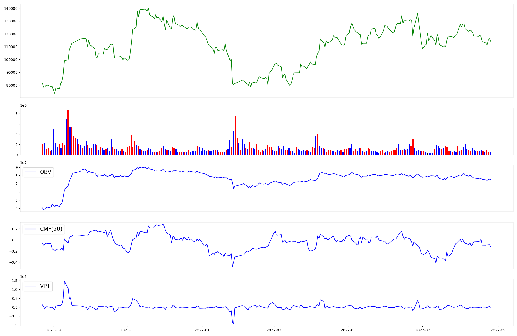Click the 140000 price axis label
517x336 pixels.
click(11, 9)
